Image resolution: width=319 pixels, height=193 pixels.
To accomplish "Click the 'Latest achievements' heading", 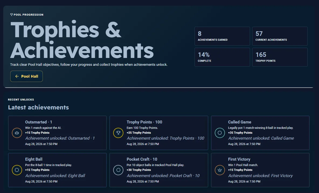I will [39, 107].
